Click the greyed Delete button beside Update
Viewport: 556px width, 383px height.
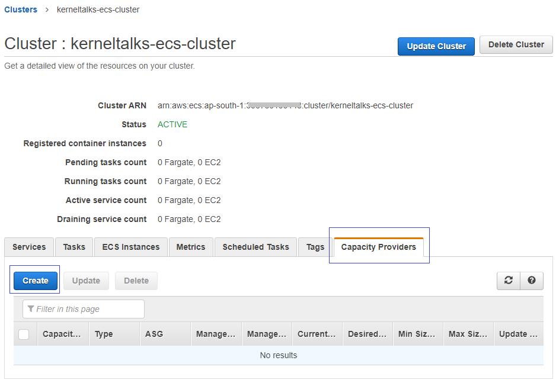point(136,281)
